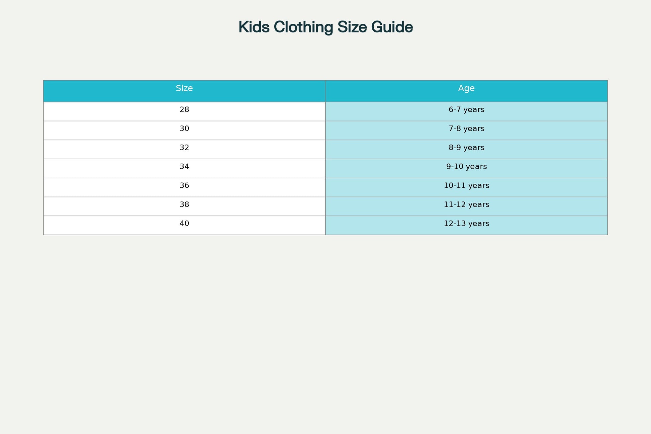Click the "10-11 years" age cell
This screenshot has height=434, width=651.
466,186
